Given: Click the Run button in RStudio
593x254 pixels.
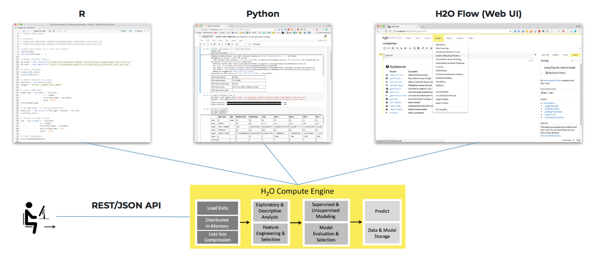Looking at the screenshot, I should (x=123, y=31).
